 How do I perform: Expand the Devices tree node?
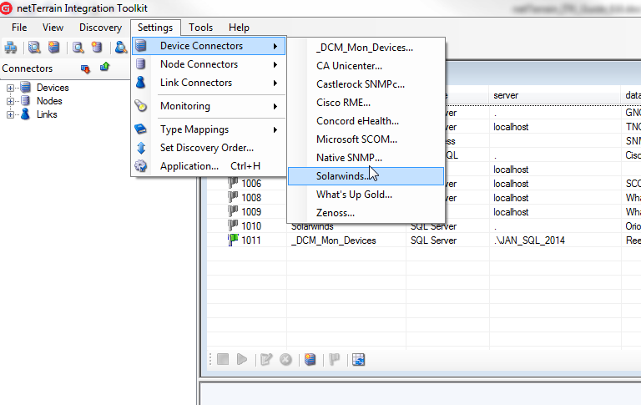pyautogui.click(x=11, y=88)
